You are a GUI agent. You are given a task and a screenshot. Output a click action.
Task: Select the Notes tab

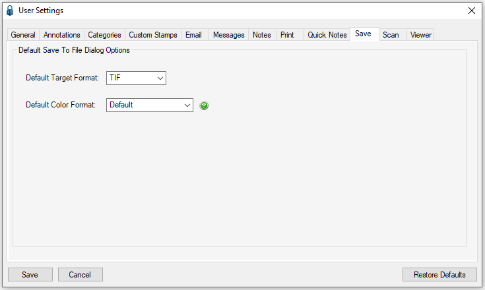(262, 34)
